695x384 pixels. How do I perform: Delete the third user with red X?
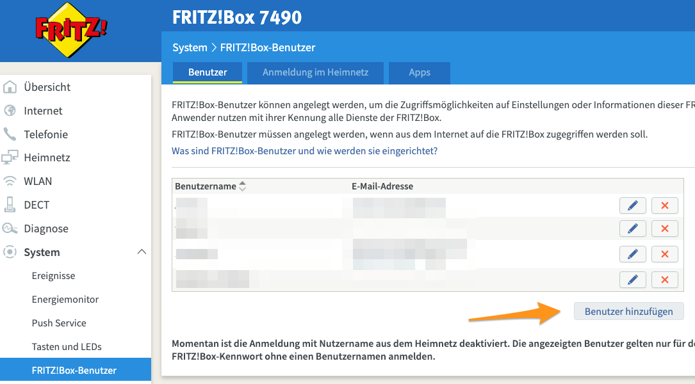coord(664,254)
